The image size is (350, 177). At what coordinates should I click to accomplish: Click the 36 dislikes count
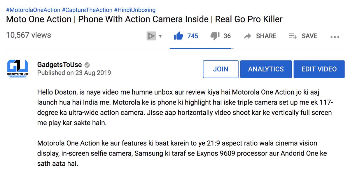tap(227, 36)
